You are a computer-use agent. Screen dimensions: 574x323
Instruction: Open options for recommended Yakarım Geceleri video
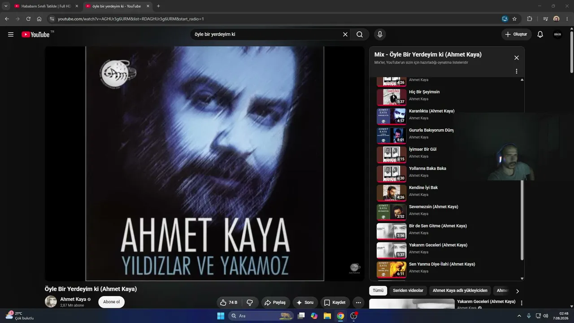click(522, 303)
